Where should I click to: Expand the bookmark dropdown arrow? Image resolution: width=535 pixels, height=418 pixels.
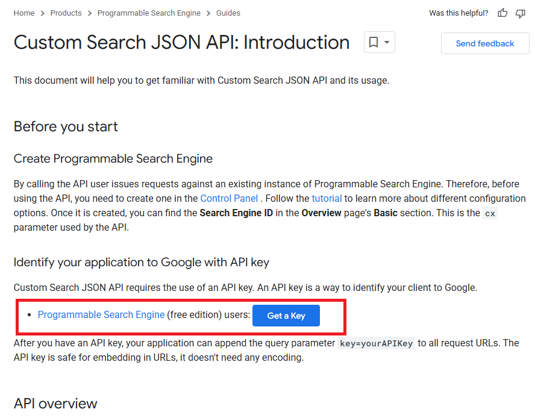point(387,42)
